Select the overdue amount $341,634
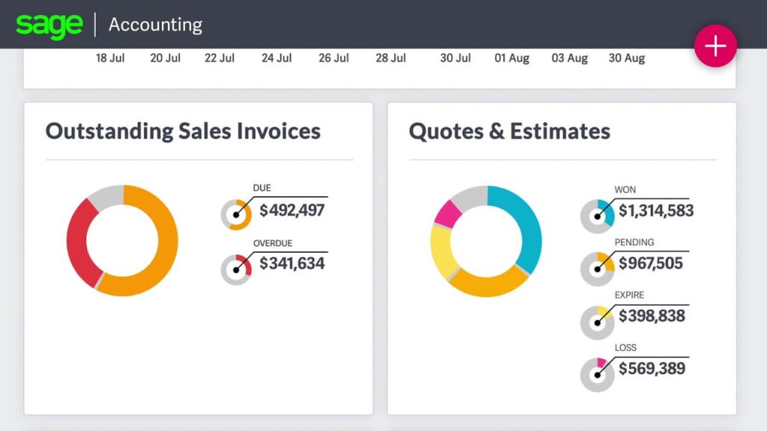This screenshot has width=767, height=431. tap(291, 263)
